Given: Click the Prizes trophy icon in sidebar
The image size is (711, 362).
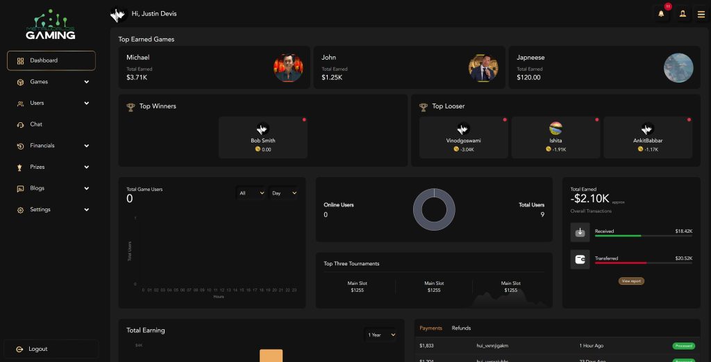Looking at the screenshot, I should click(x=19, y=167).
